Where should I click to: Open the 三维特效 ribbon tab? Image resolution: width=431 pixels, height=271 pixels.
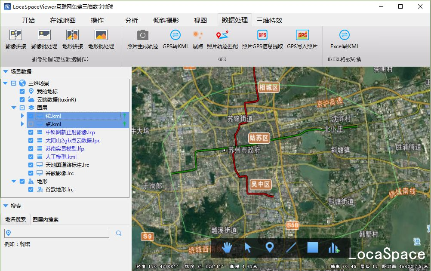click(x=269, y=20)
